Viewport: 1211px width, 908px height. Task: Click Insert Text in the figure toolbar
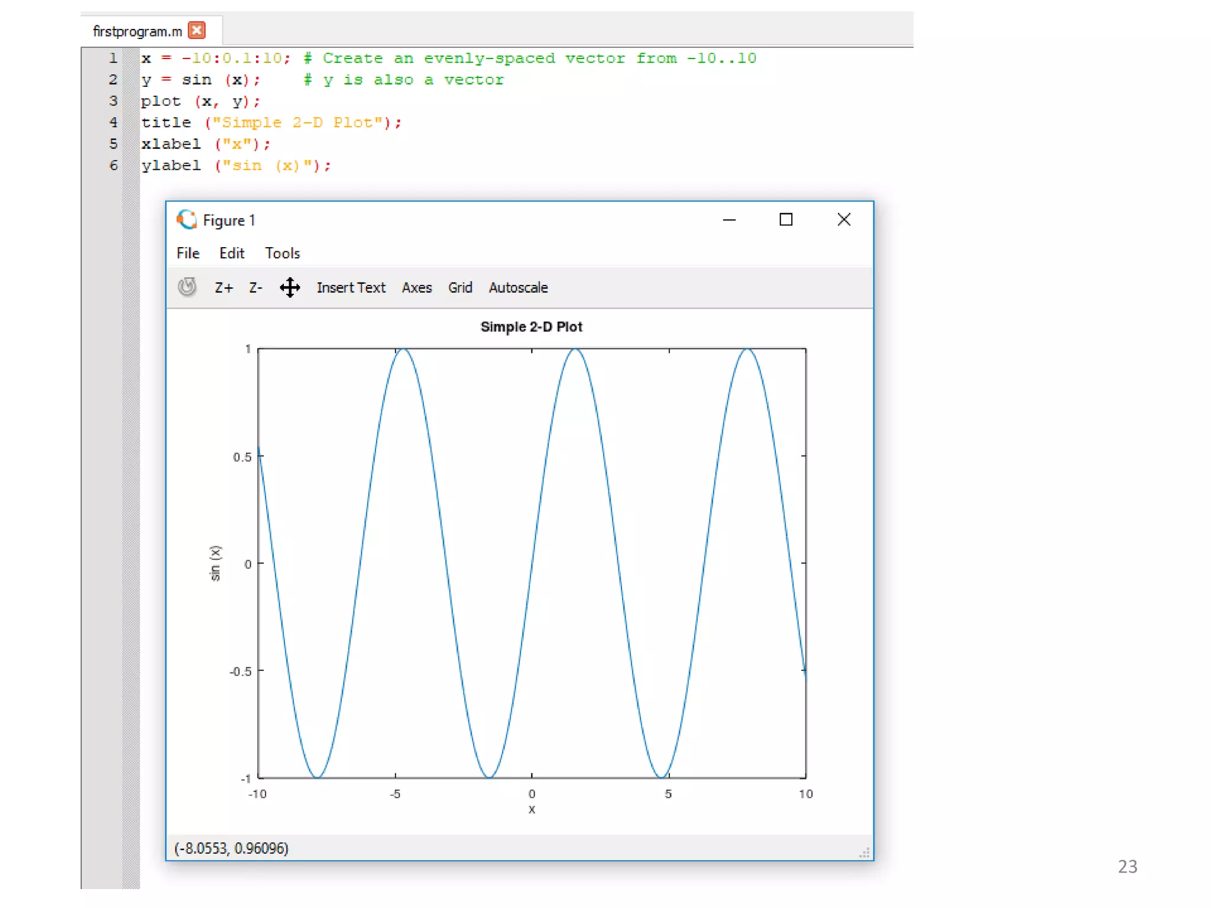[351, 287]
